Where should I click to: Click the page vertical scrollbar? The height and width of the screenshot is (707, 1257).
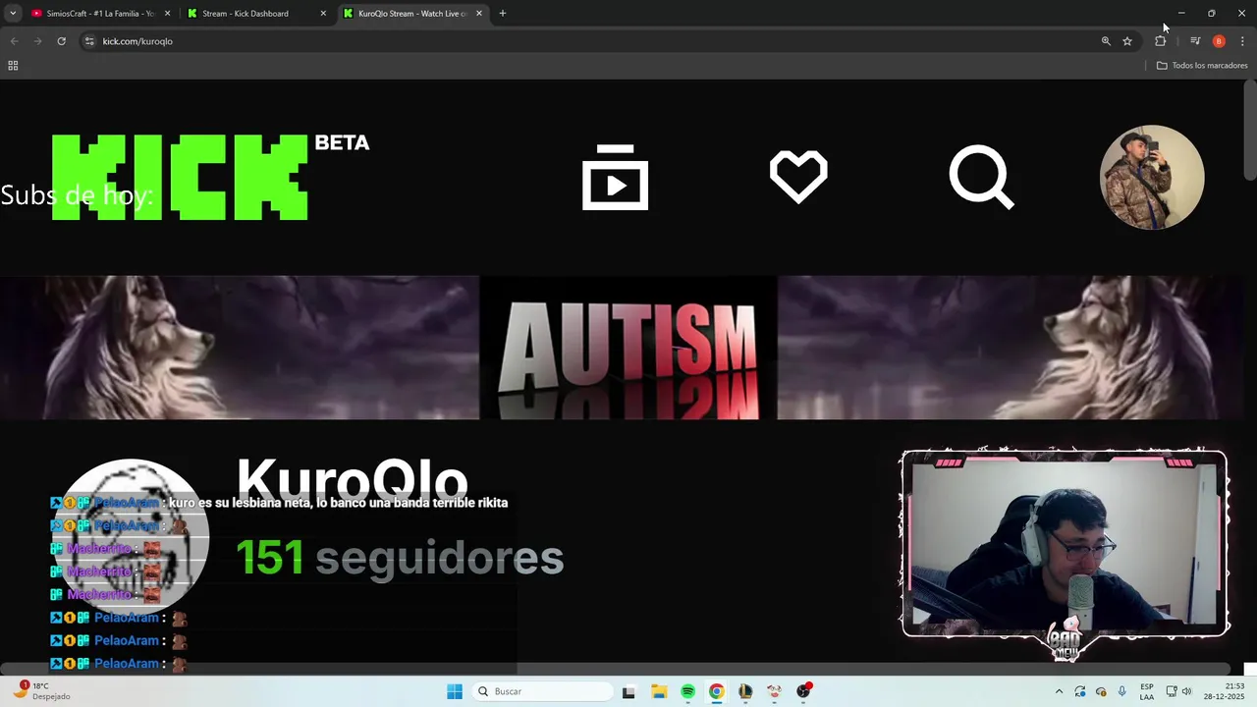pos(1249,130)
